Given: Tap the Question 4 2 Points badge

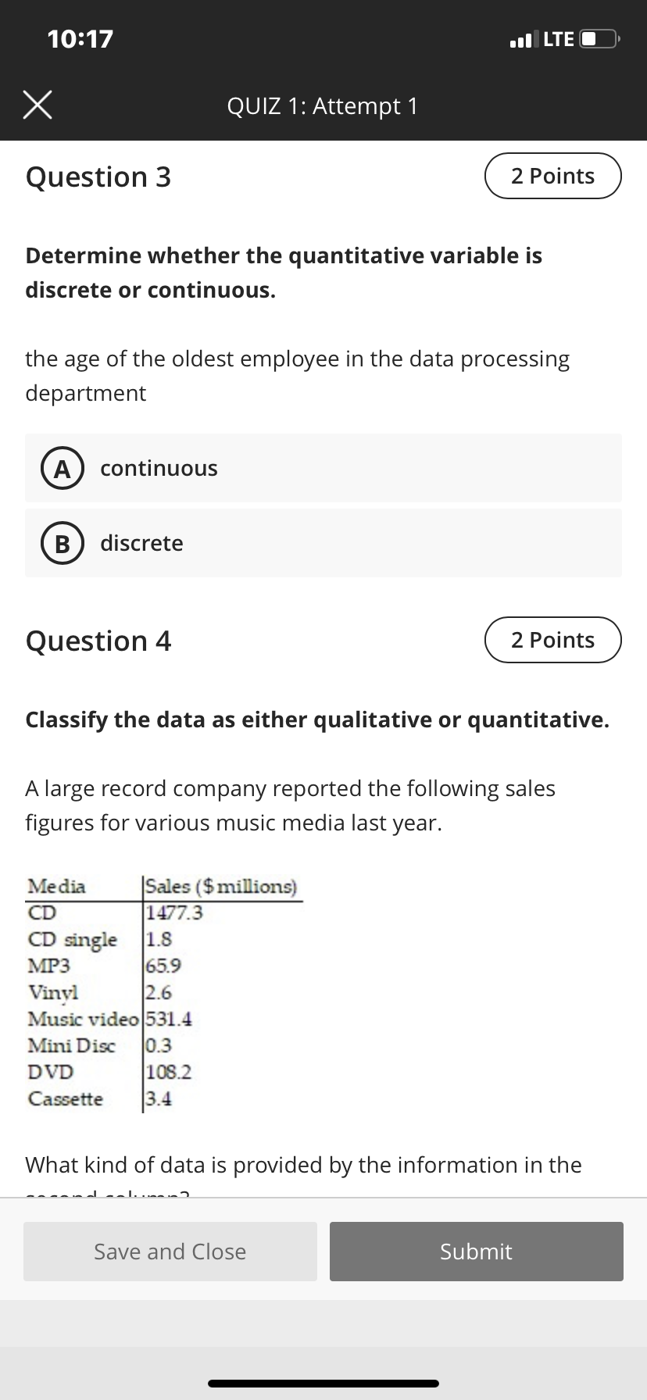Looking at the screenshot, I should (x=553, y=640).
